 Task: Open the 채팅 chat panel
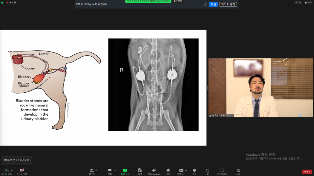pyautogui.click(x=110, y=170)
